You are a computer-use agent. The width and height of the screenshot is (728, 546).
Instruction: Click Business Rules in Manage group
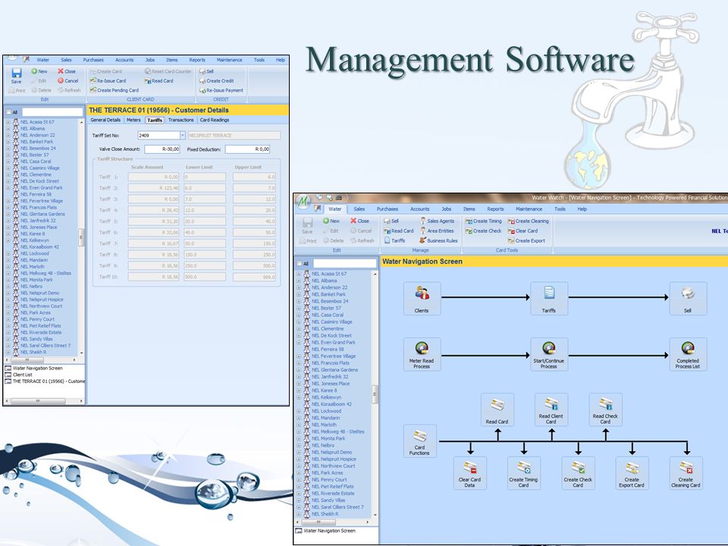coord(438,240)
